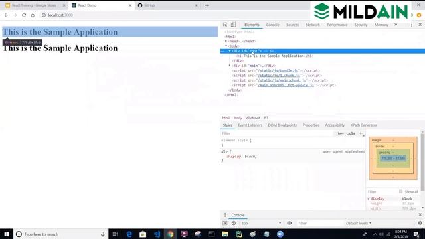Show console sidebar icon
This screenshot has height=239, width=425.
click(x=224, y=223)
